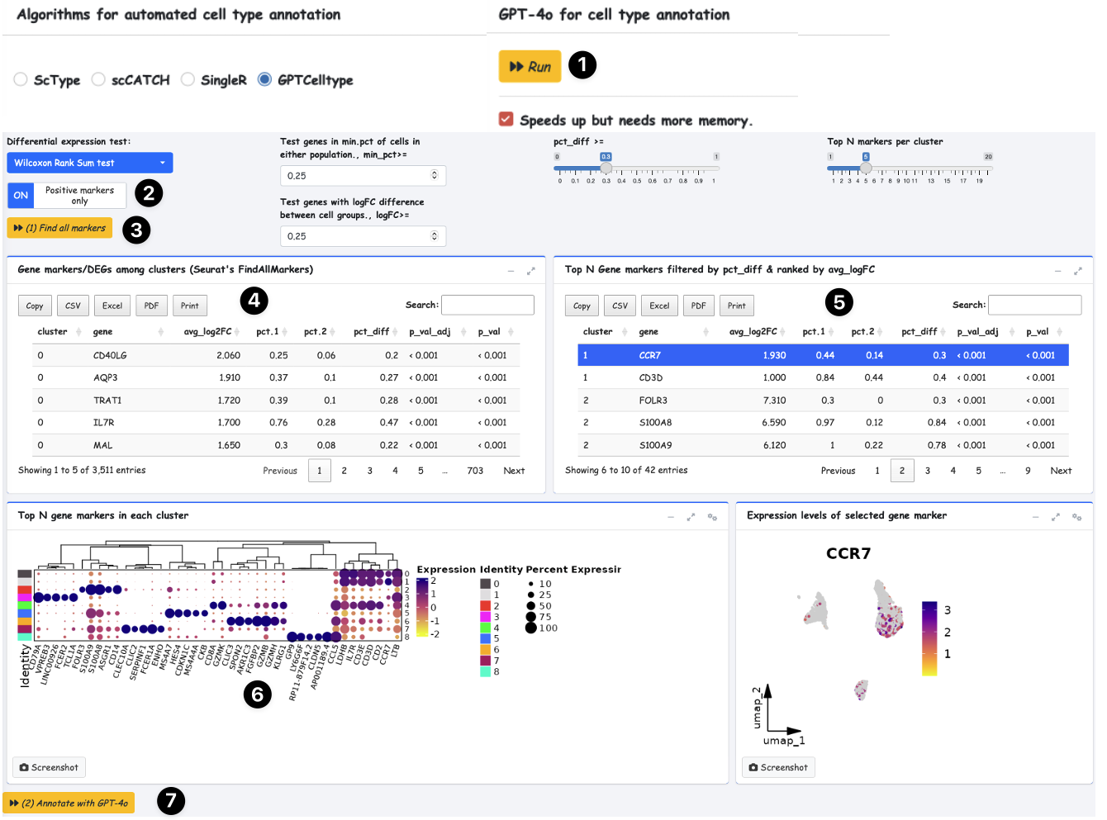Viewport: 1107px width, 820px height.
Task: Tick off the 'Speeds up but needs more memory' checkbox
Action: click(x=506, y=119)
